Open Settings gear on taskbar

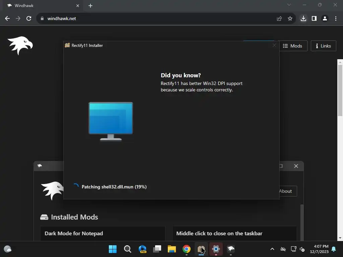pyautogui.click(x=216, y=249)
